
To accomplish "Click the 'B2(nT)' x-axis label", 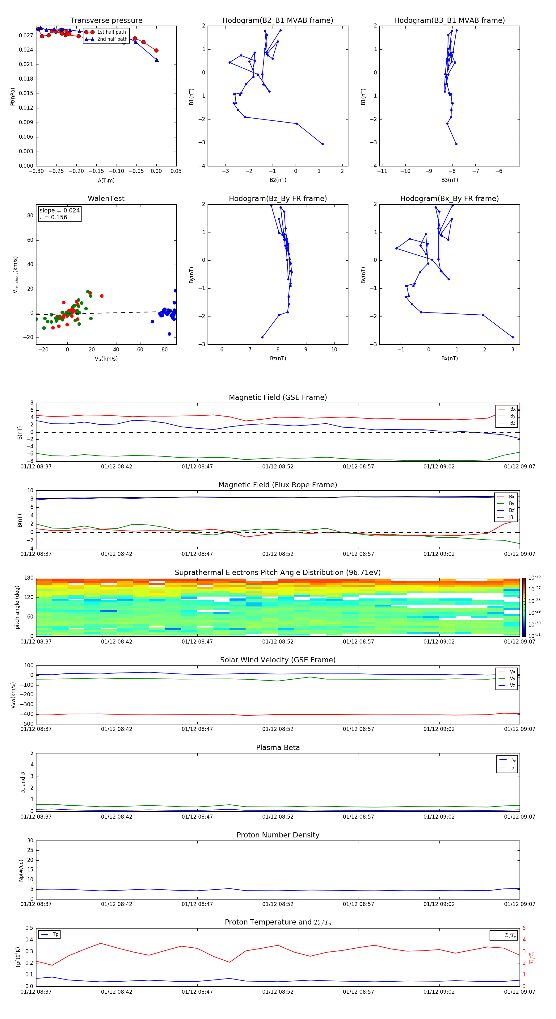I will pyautogui.click(x=278, y=180).
